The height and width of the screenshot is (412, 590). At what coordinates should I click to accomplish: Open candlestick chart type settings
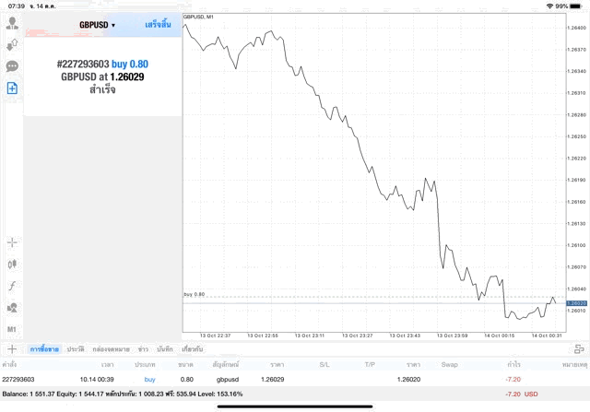click(x=12, y=264)
